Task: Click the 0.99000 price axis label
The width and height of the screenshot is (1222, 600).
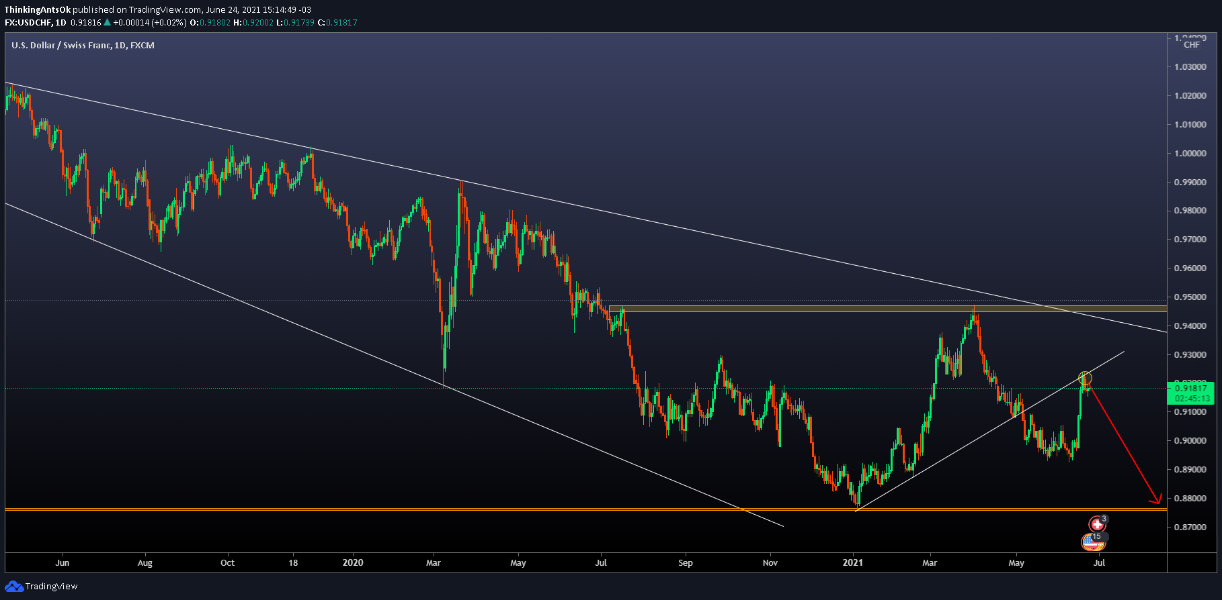Action: coord(1190,183)
